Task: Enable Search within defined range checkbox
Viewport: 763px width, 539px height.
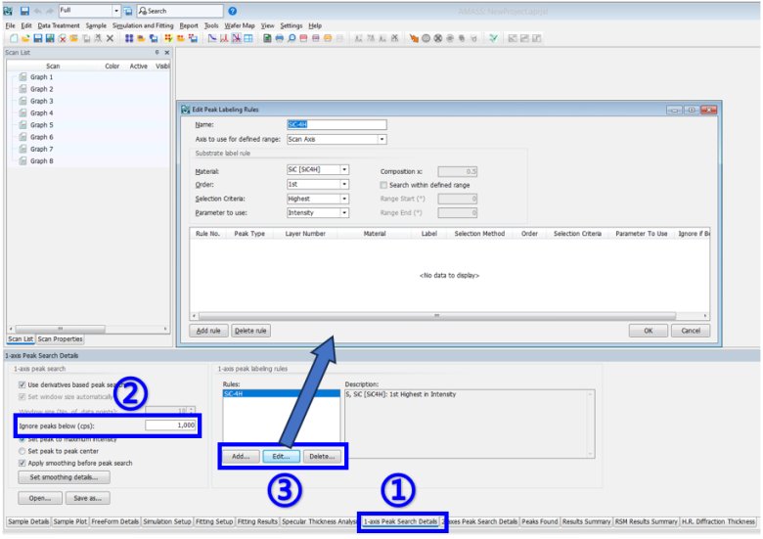Action: coord(384,184)
